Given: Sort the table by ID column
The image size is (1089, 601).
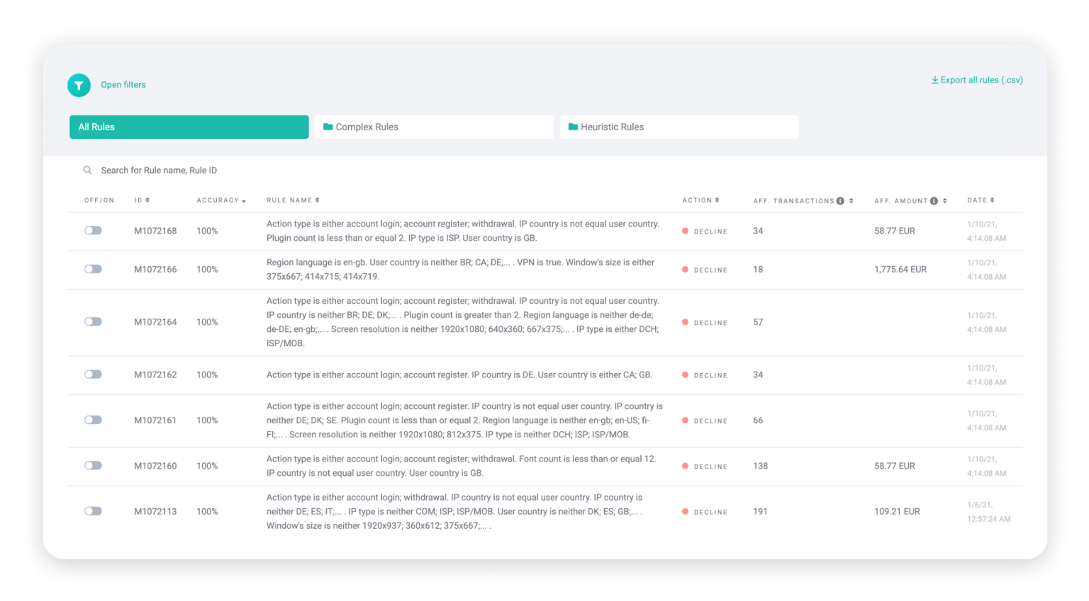Looking at the screenshot, I should click(x=147, y=200).
